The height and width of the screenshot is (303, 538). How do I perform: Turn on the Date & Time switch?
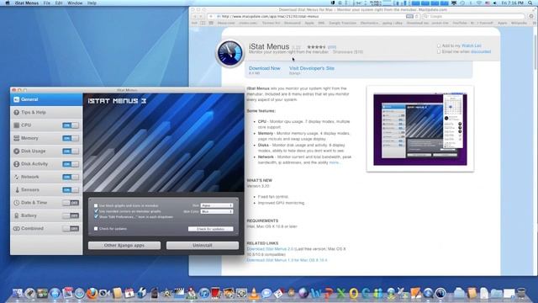71,203
